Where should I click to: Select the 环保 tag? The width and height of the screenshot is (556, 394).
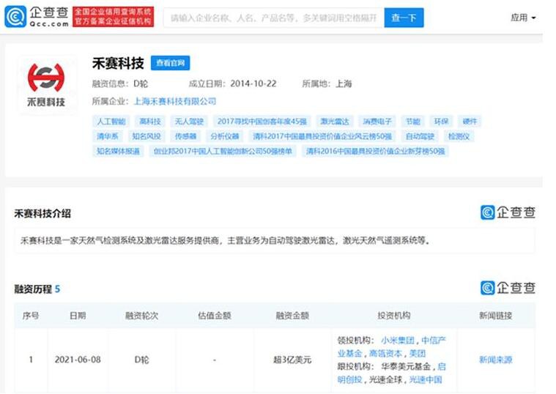[441, 122]
